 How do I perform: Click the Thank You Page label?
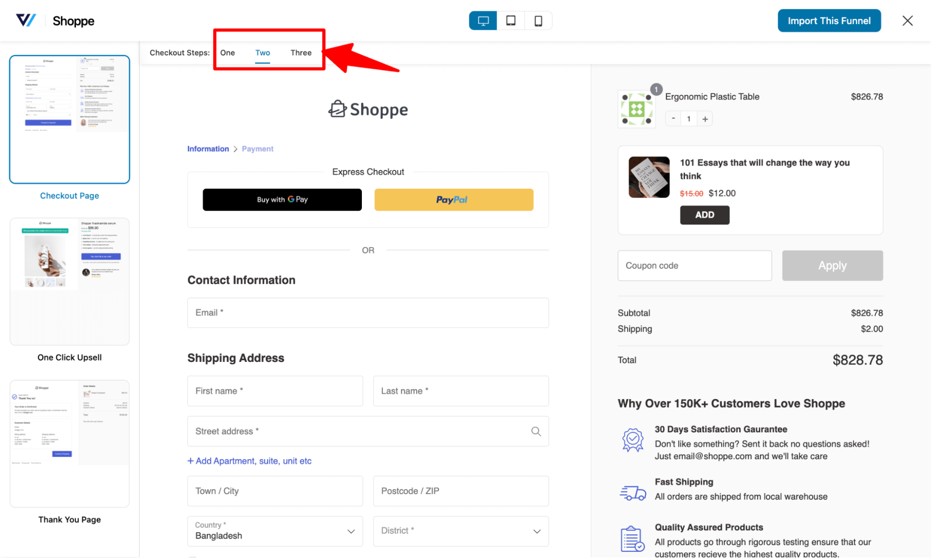pos(69,520)
